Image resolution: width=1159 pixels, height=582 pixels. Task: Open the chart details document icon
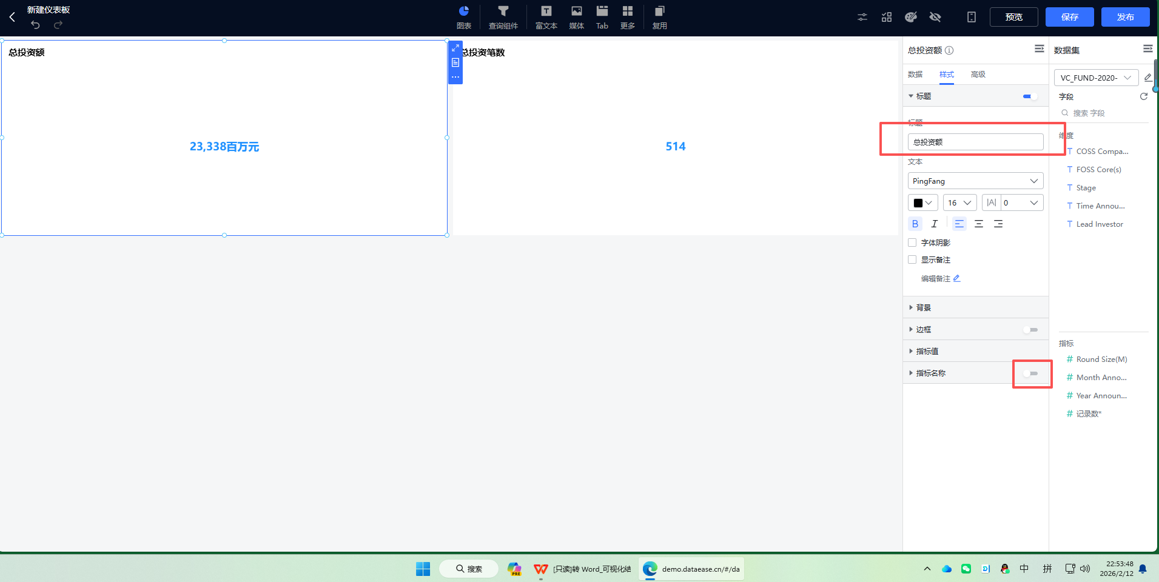455,62
